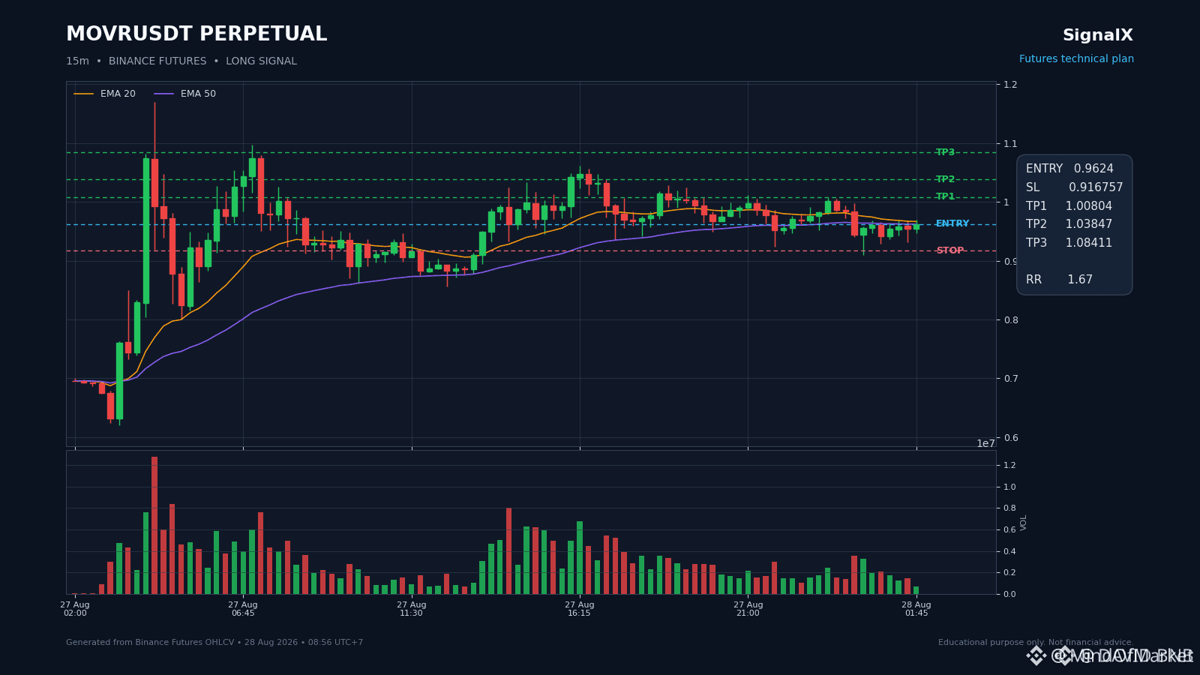Image resolution: width=1200 pixels, height=675 pixels.
Task: Click the TP1 label on the price chart
Action: [945, 196]
